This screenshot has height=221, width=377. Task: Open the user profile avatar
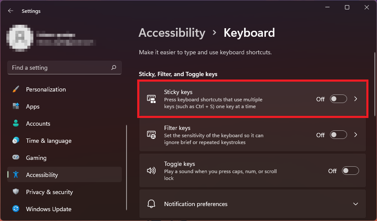[20, 38]
